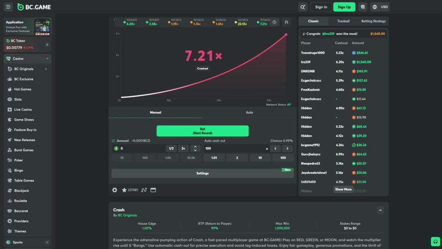This screenshot has height=249, width=442.
Task: Open the BC Originals provider link
Action: (127, 215)
